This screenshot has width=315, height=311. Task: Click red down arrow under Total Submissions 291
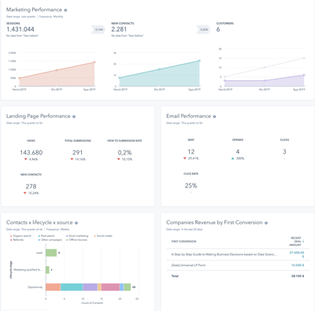[72, 159]
